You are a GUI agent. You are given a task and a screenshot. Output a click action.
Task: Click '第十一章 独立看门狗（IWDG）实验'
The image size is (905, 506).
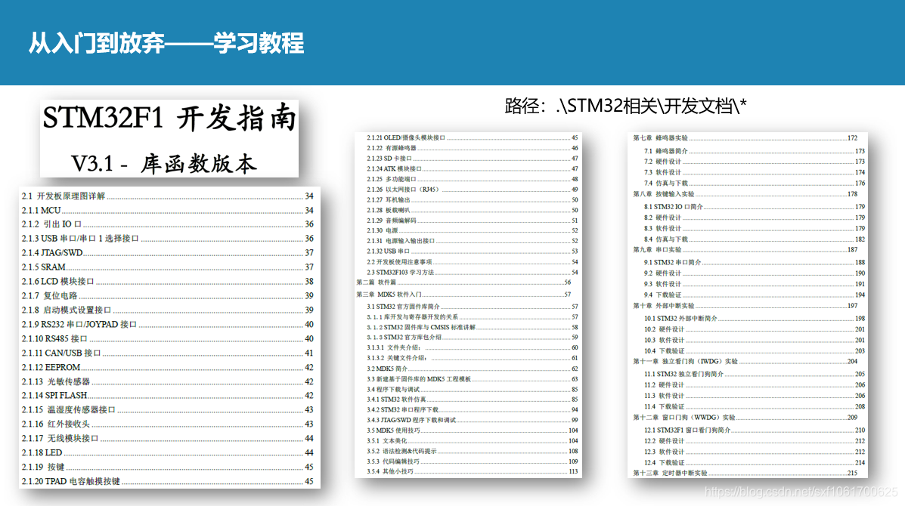(x=745, y=362)
